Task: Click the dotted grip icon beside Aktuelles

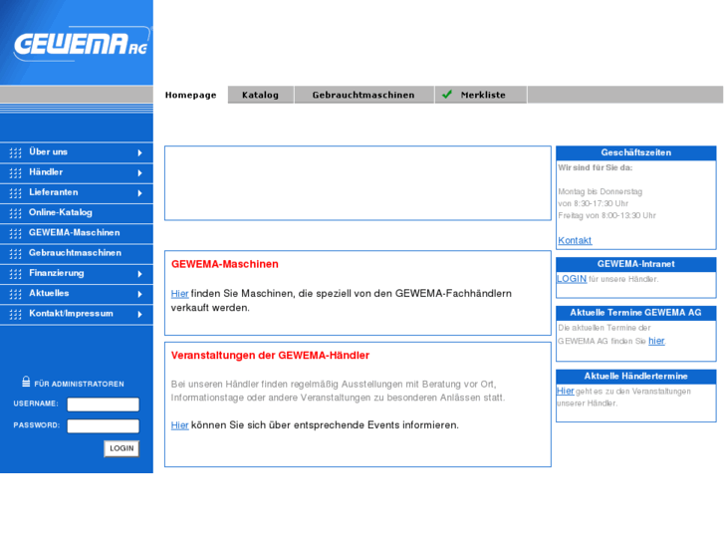Action: [x=15, y=294]
